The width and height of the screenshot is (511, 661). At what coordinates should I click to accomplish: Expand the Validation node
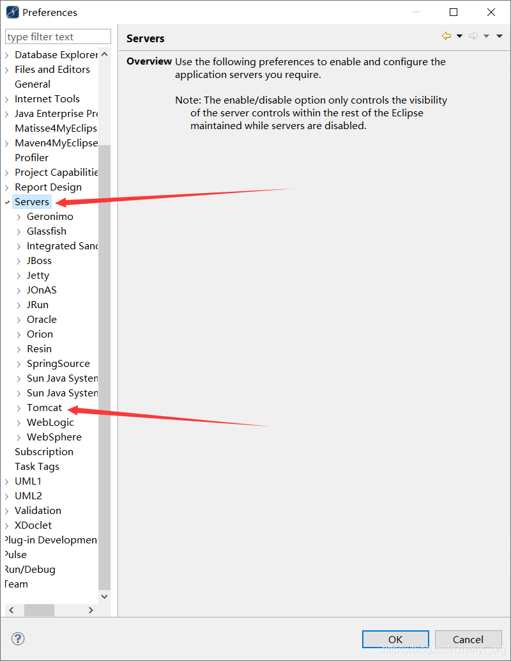pos(7,511)
